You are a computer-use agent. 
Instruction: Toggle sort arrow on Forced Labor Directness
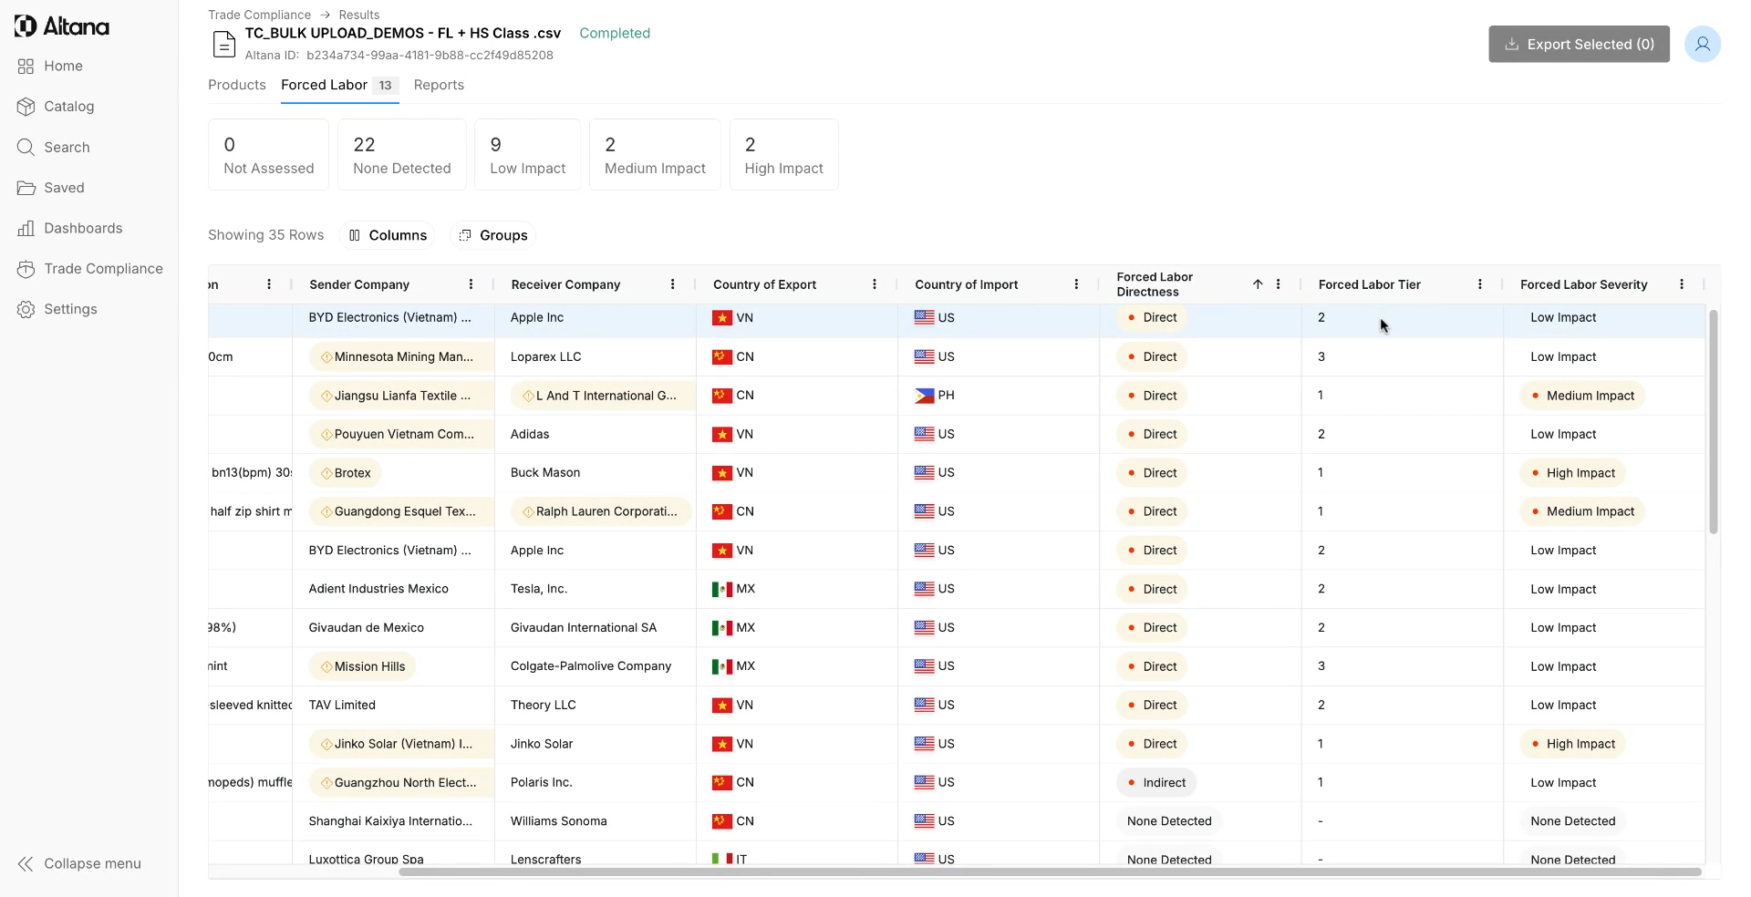1258,284
